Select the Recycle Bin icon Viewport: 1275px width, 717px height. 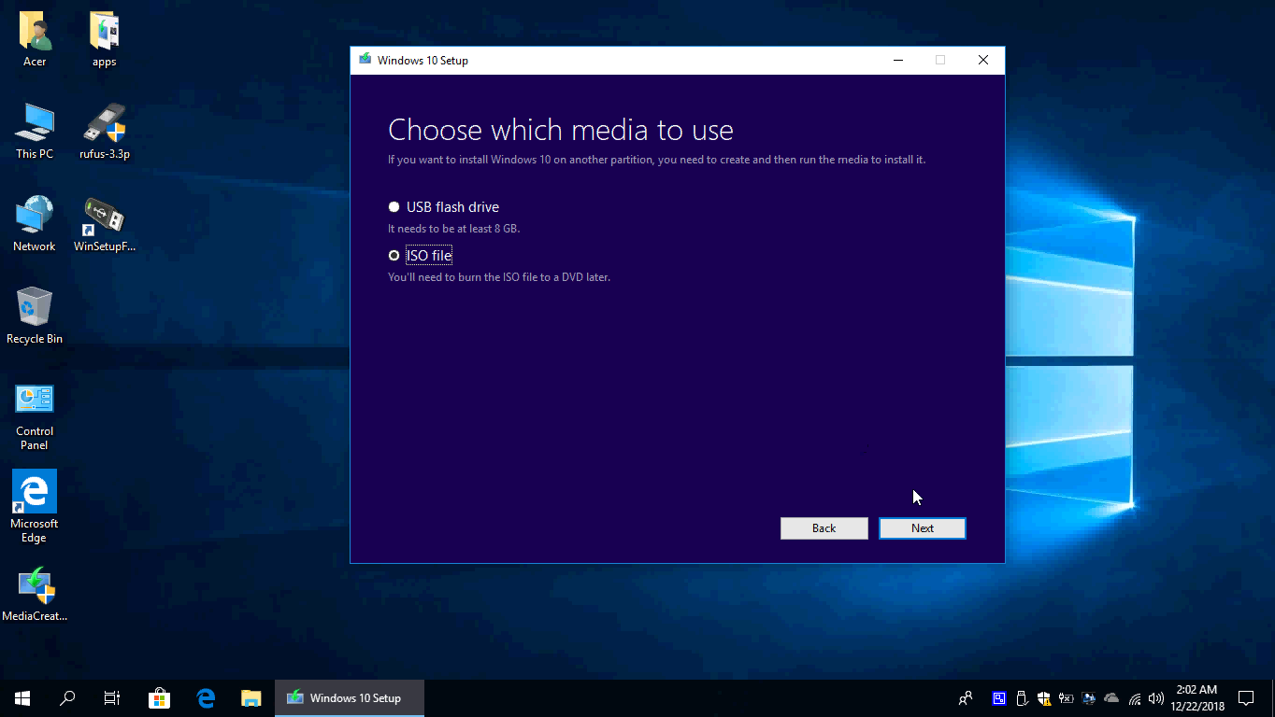click(x=35, y=316)
